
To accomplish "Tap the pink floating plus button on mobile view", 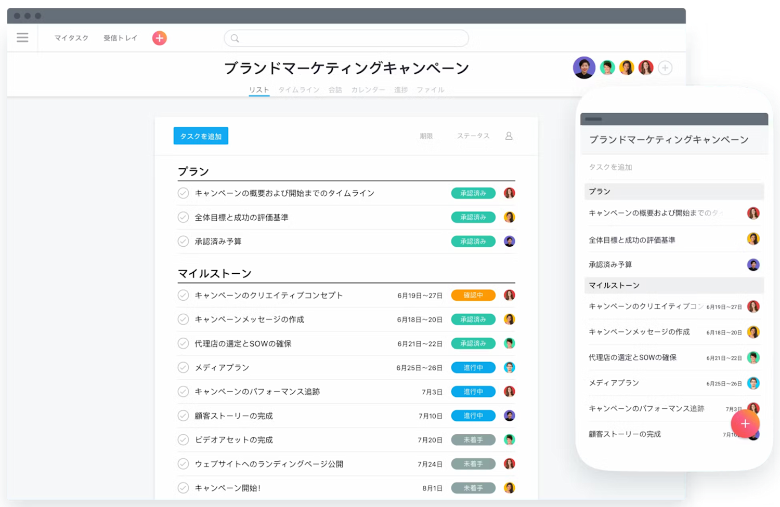I will click(745, 423).
